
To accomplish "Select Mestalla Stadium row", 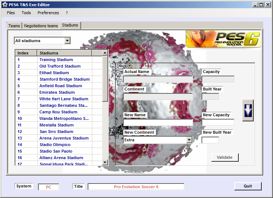I will (59, 125).
